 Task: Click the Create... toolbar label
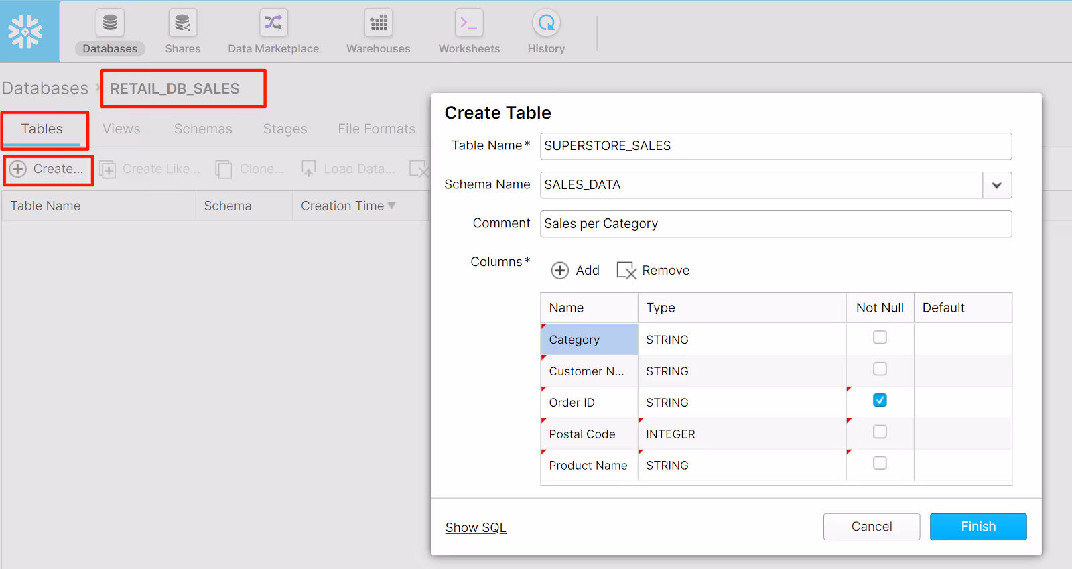tap(58, 169)
